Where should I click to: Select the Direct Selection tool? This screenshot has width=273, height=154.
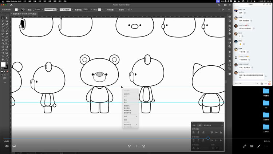7,18
